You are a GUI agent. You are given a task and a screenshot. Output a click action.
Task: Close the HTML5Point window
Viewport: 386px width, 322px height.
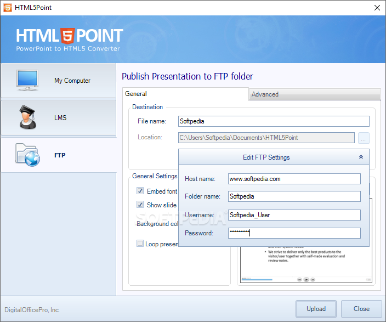click(x=377, y=8)
